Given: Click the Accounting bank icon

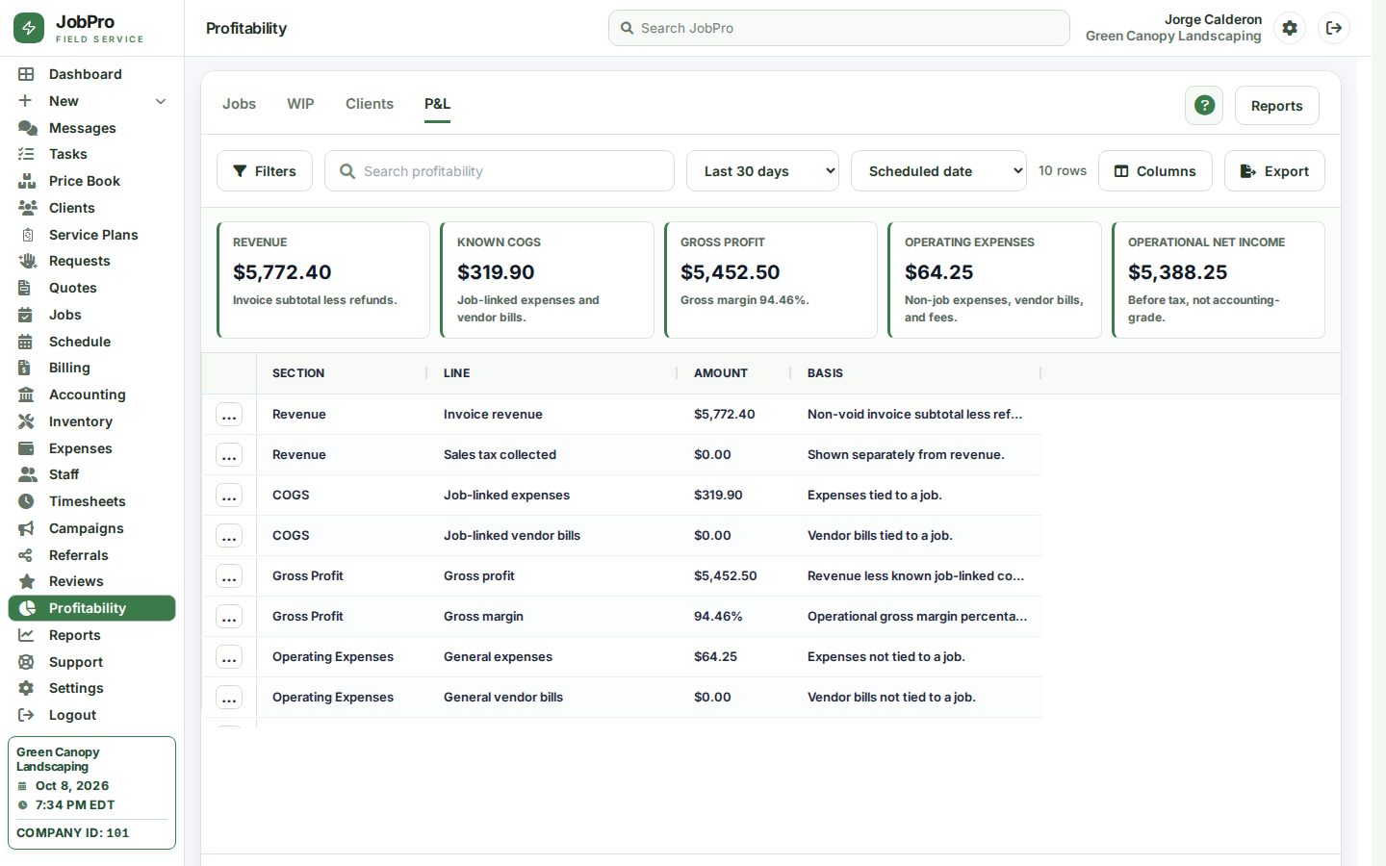Looking at the screenshot, I should 26,395.
